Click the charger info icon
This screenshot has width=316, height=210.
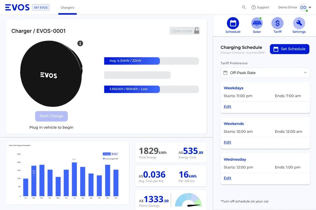tap(80, 43)
